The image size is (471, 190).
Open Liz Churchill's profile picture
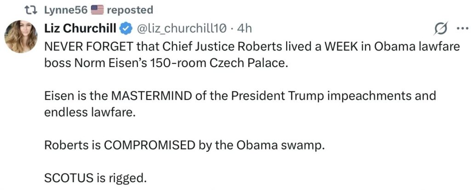pos(21,37)
